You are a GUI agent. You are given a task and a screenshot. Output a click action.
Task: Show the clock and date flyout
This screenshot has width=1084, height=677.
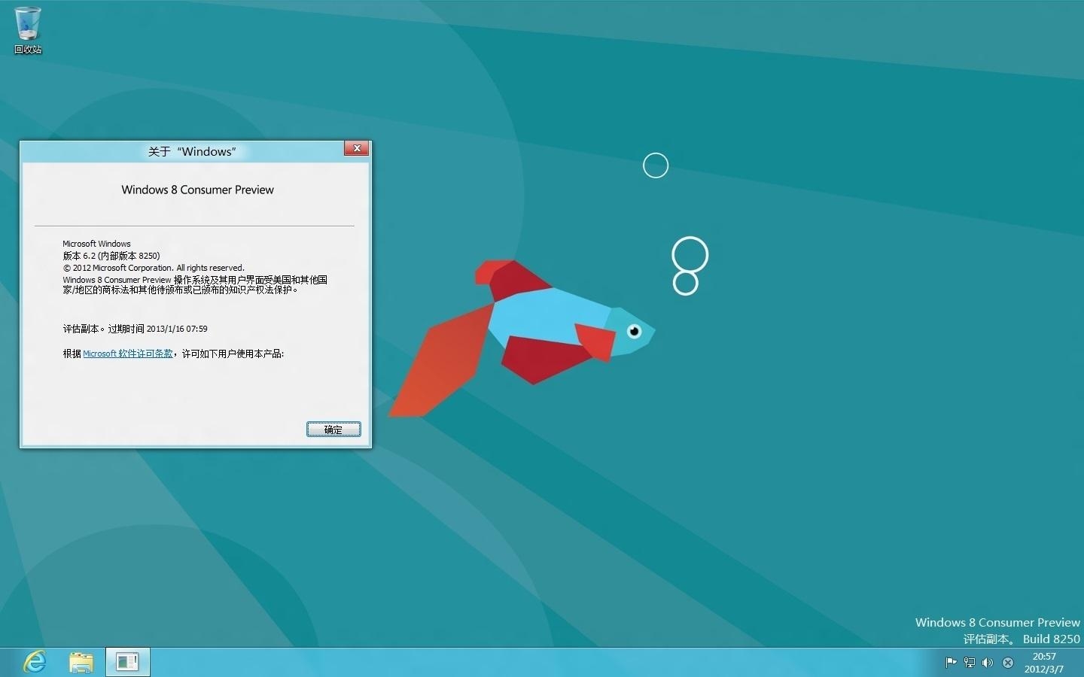pos(1044,663)
